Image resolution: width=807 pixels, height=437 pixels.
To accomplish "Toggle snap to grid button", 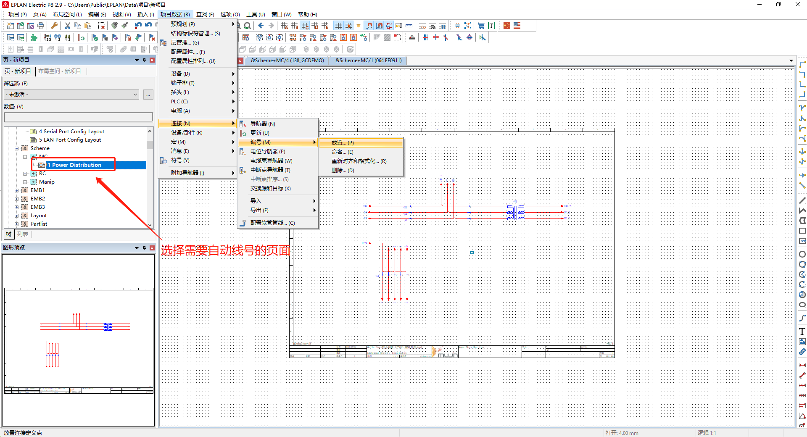I will coord(348,26).
